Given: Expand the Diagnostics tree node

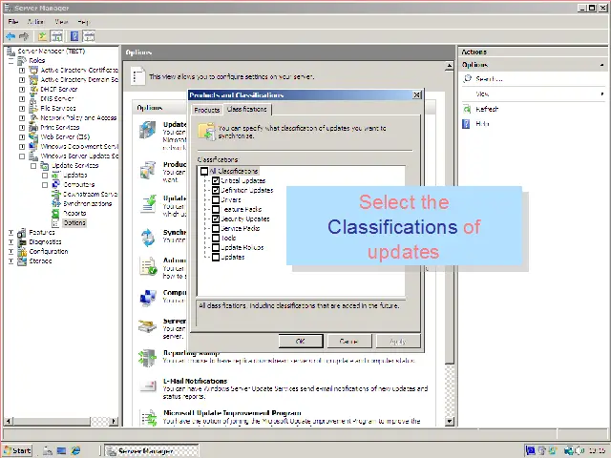Looking at the screenshot, I should tap(11, 241).
